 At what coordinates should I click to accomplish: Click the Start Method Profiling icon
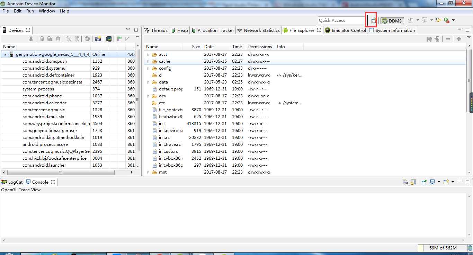pyautogui.click(x=77, y=39)
